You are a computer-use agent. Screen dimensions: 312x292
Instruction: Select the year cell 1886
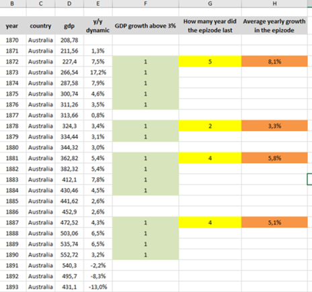pos(13,212)
